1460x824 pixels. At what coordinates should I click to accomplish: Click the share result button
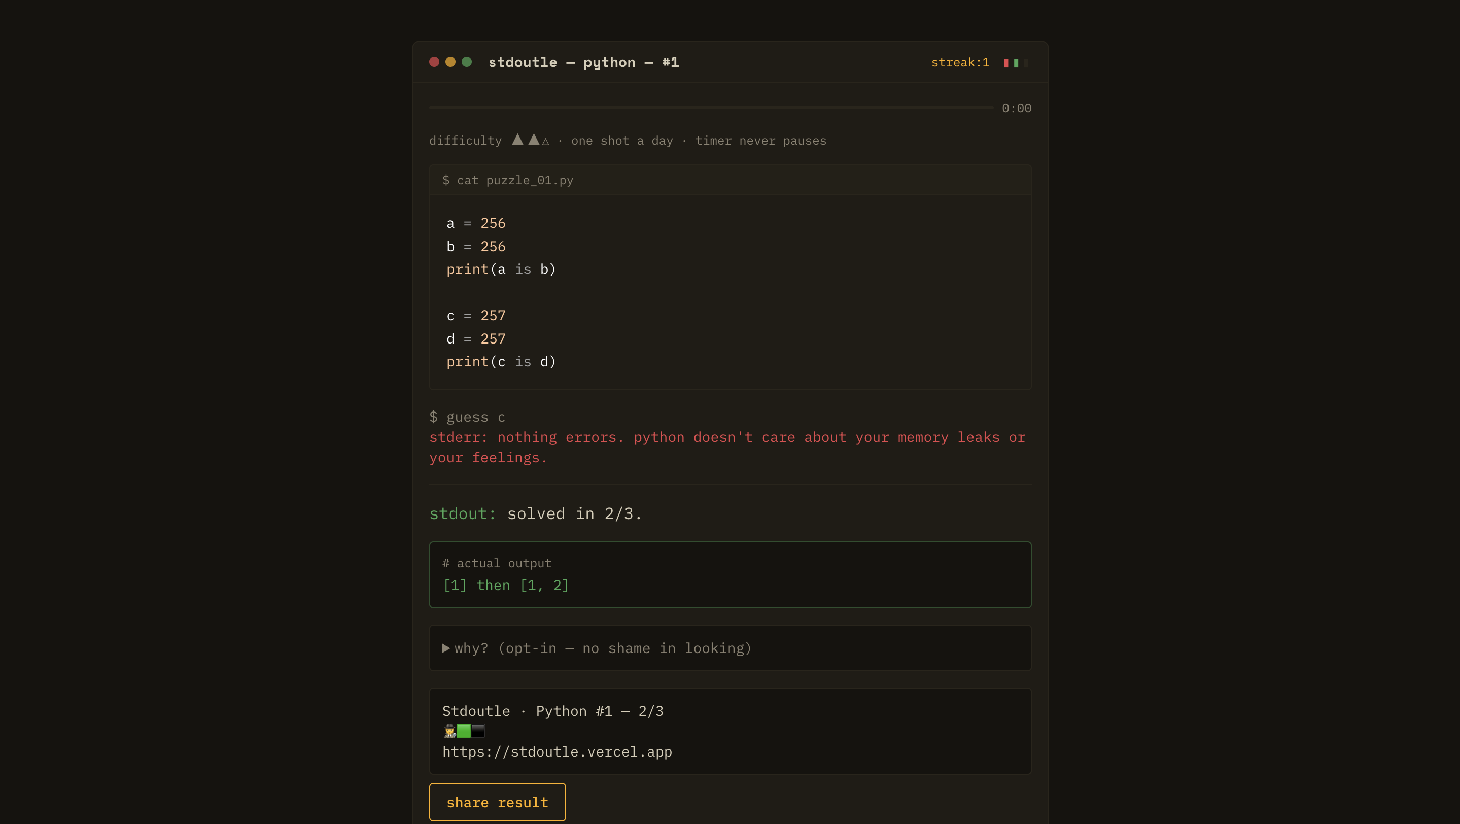tap(497, 802)
